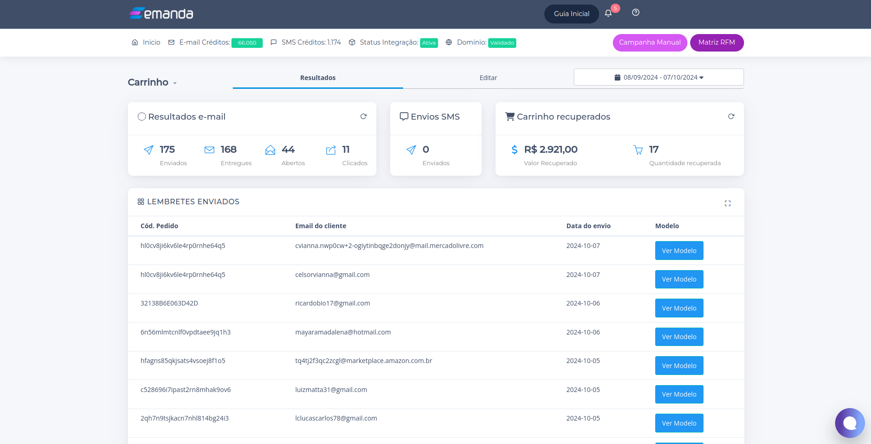Click the Cód. Pedido column header
The height and width of the screenshot is (444, 871).
[159, 226]
